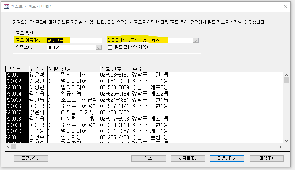
Task: Click the vertical scrollbar thumb
Action: tap(286, 80)
